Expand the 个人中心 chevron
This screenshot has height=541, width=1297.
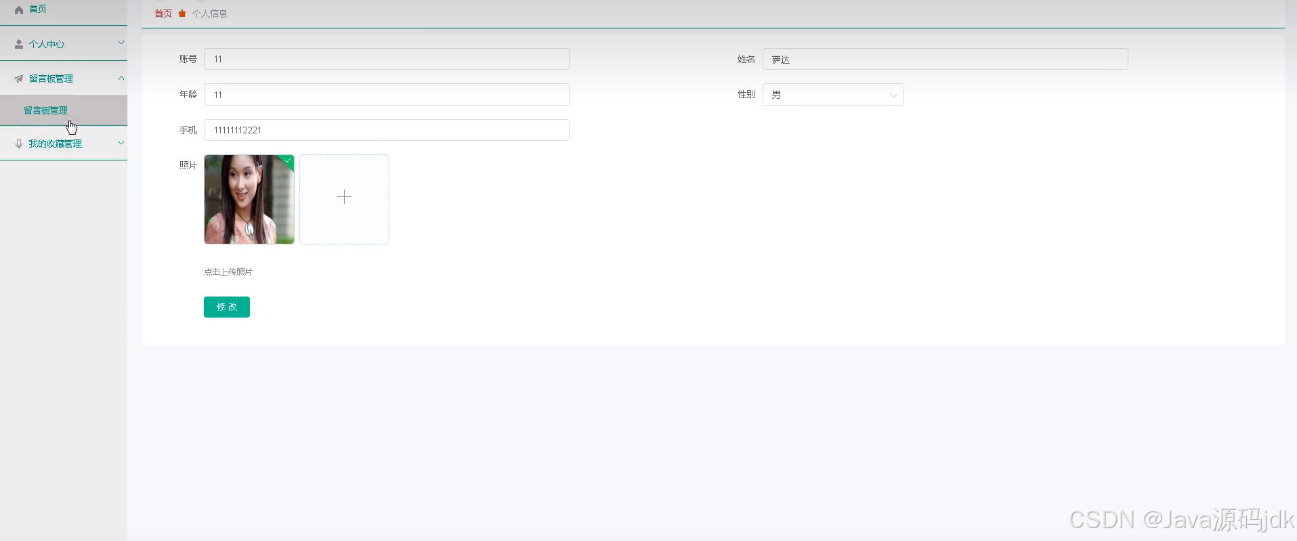[x=121, y=43]
